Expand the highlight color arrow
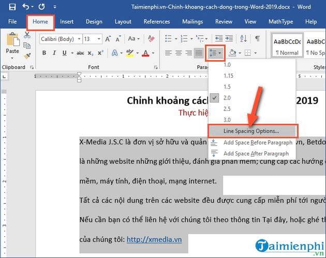326x258 pixels. click(x=138, y=53)
